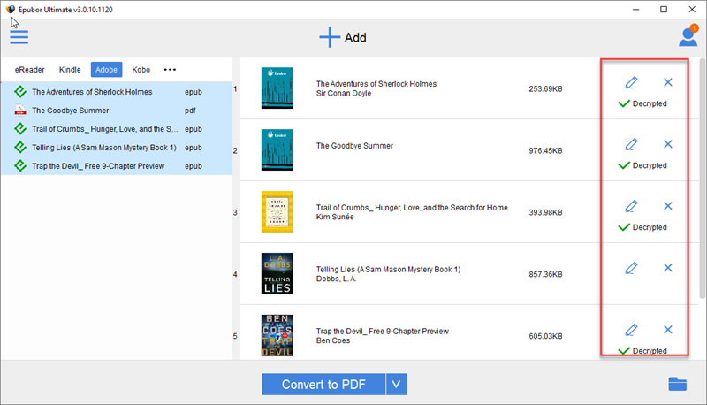The height and width of the screenshot is (405, 707).
Task: Edit metadata for Adventures of Sherlock Holmes
Action: tap(631, 82)
